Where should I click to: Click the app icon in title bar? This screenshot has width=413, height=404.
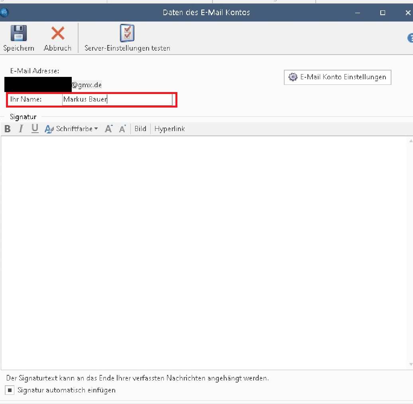tap(4, 12)
